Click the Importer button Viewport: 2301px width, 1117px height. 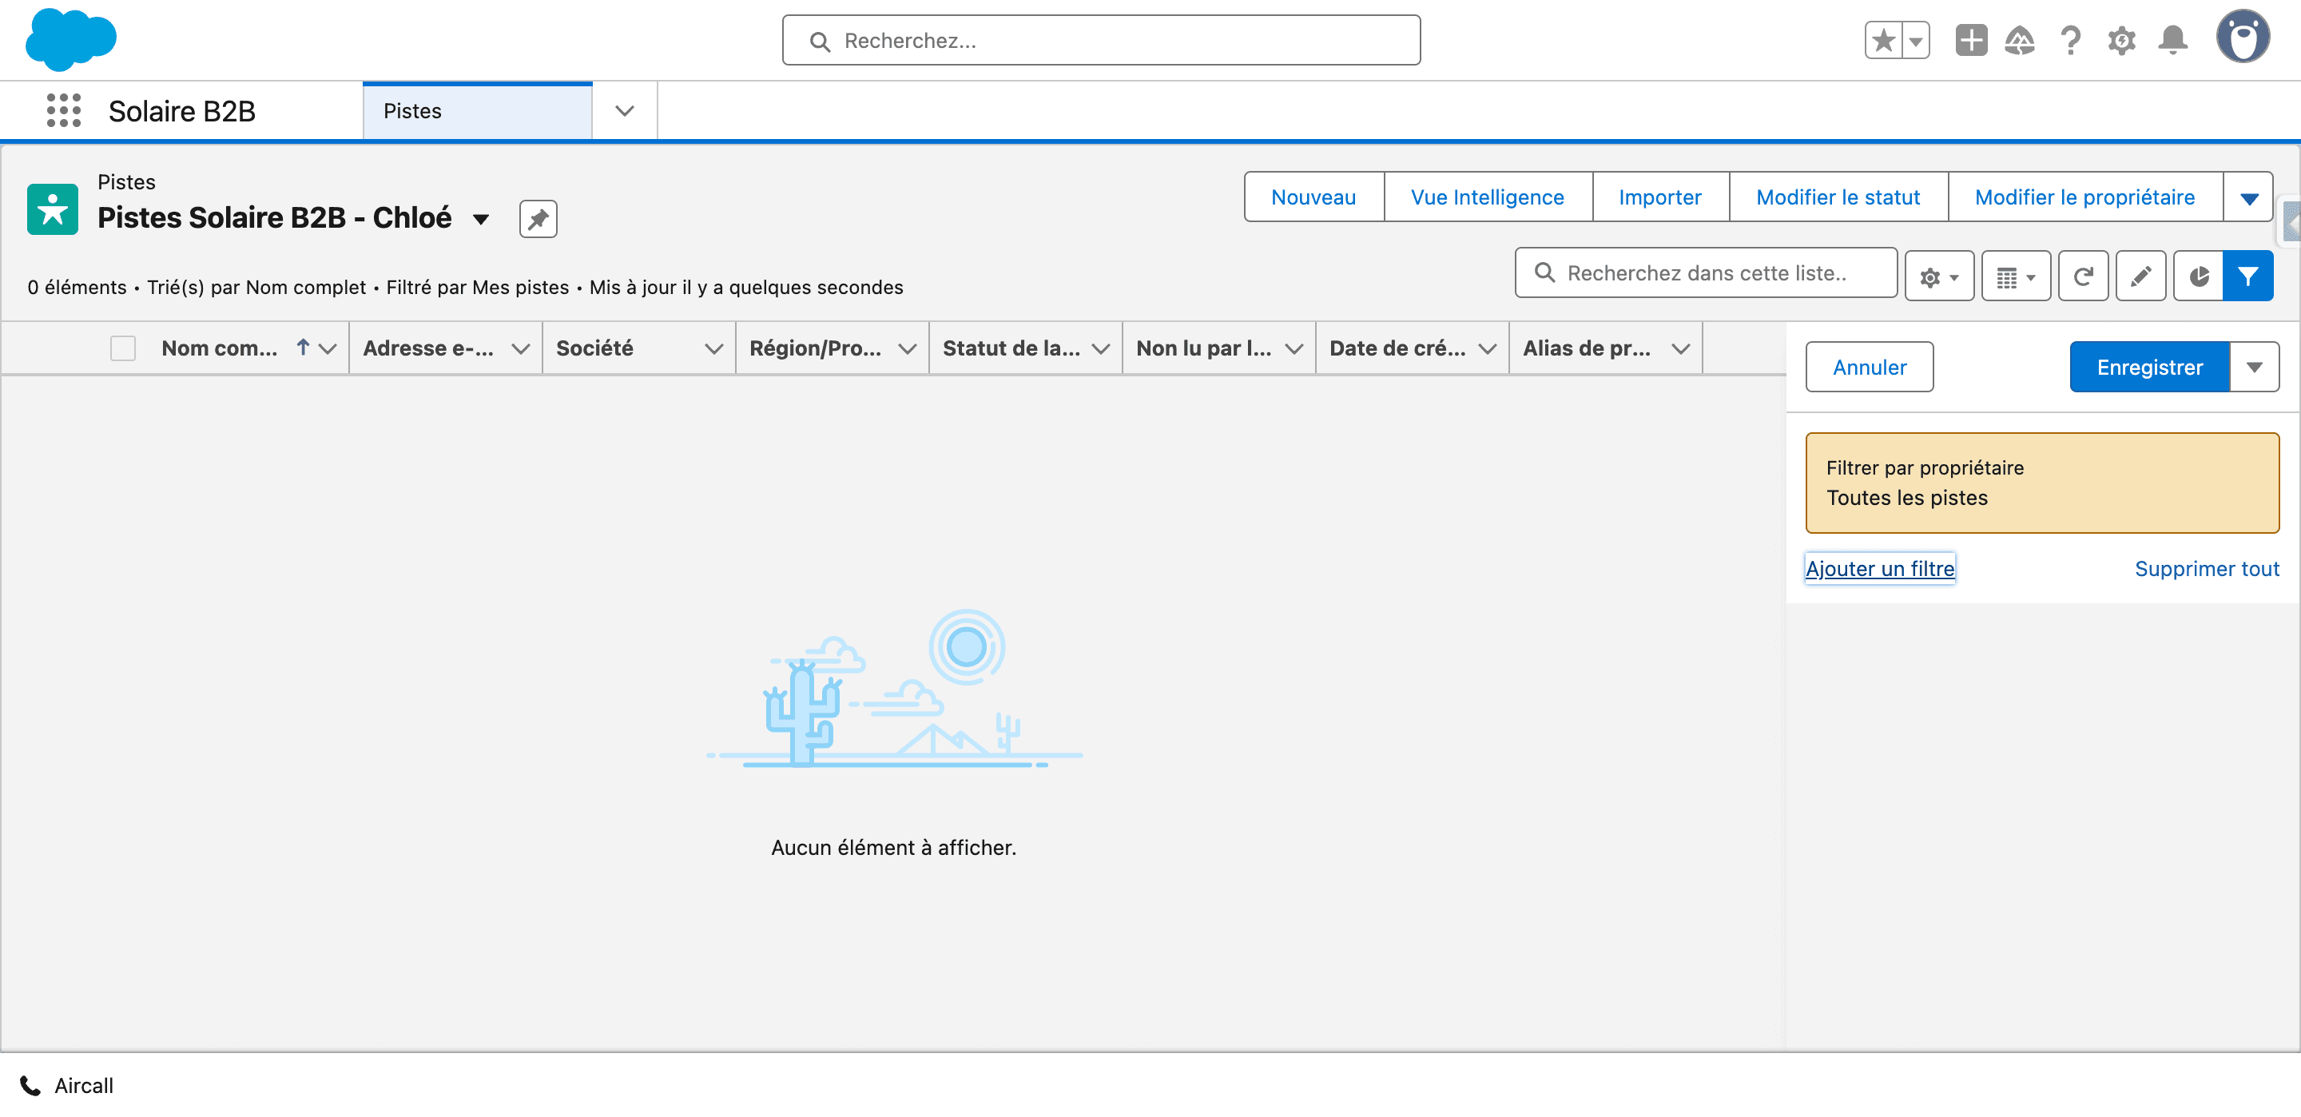point(1659,197)
